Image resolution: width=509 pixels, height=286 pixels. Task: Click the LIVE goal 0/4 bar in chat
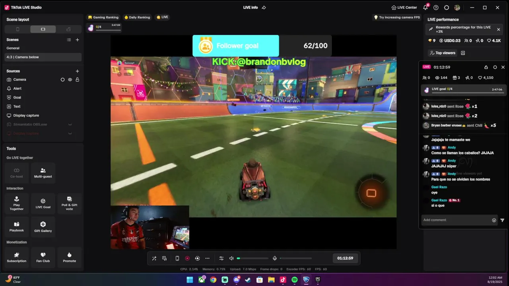pyautogui.click(x=463, y=90)
